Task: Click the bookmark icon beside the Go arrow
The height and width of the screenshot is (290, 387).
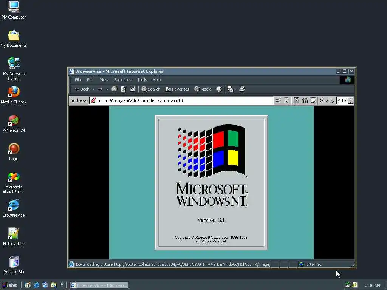Action: point(286,100)
